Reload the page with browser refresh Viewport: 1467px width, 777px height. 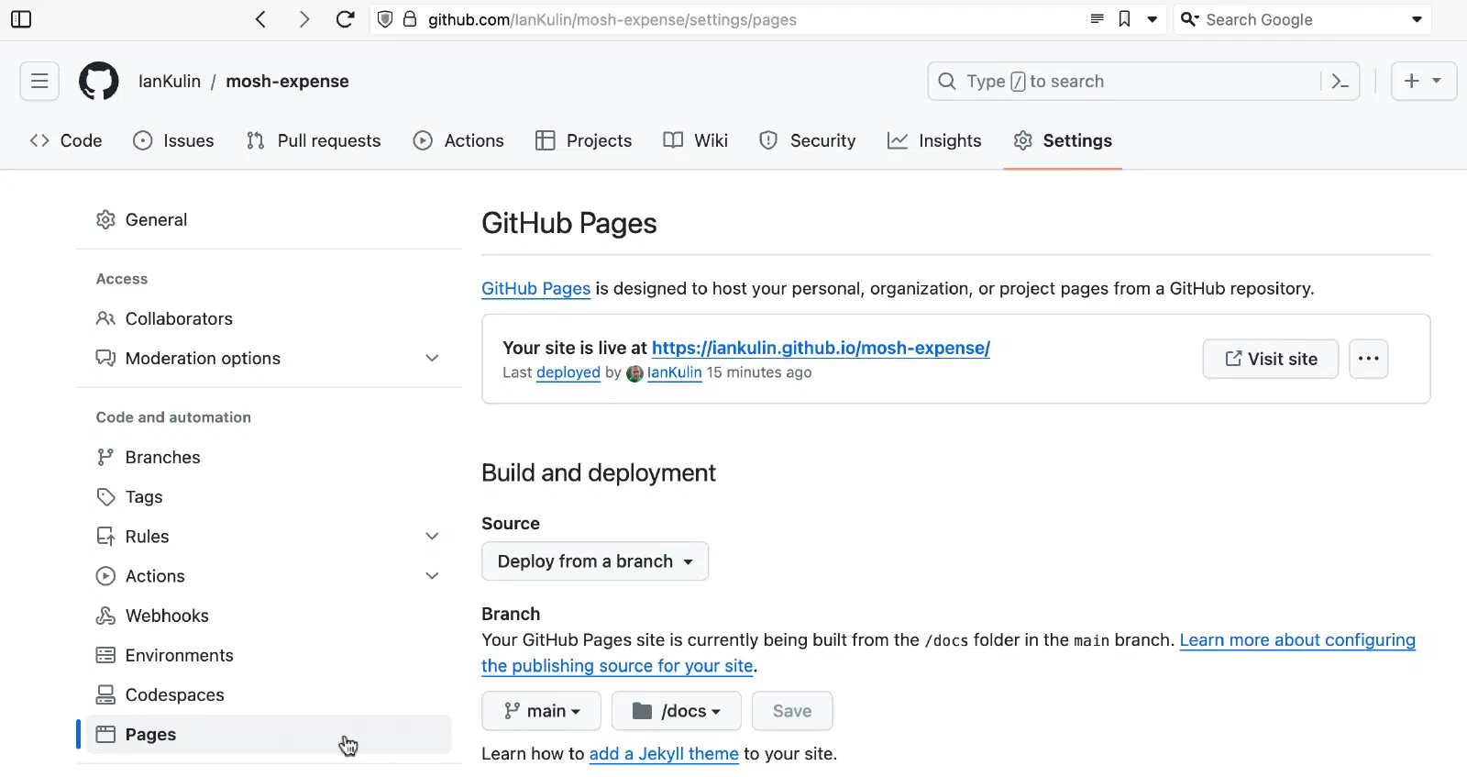(345, 19)
